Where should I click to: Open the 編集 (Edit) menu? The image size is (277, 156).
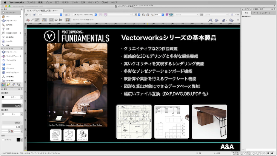tap(40, 3)
